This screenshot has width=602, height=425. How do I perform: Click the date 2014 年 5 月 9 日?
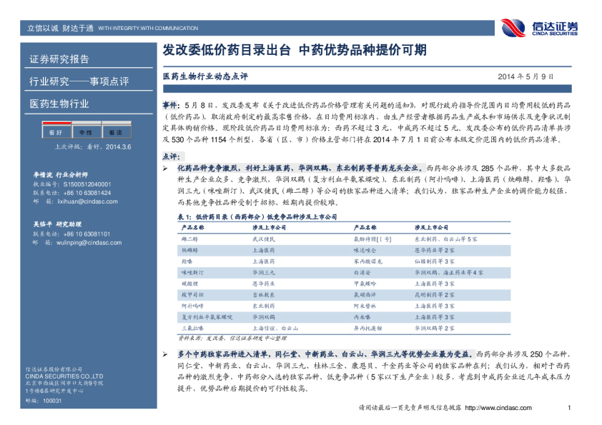pyautogui.click(x=525, y=76)
